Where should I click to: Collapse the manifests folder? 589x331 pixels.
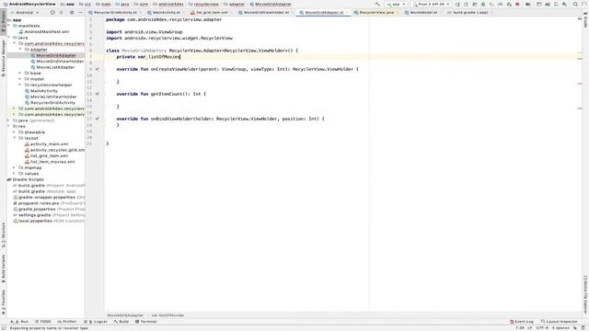[x=8, y=26]
